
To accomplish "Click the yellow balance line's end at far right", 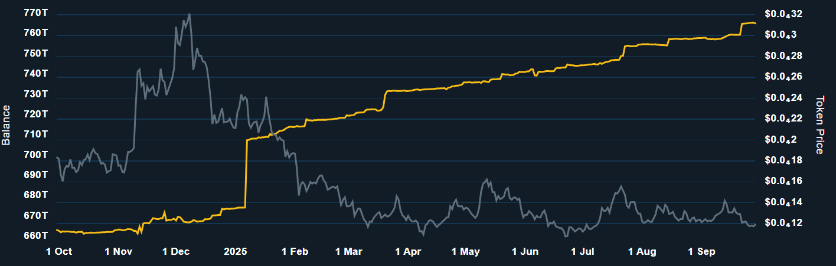I will (x=755, y=24).
